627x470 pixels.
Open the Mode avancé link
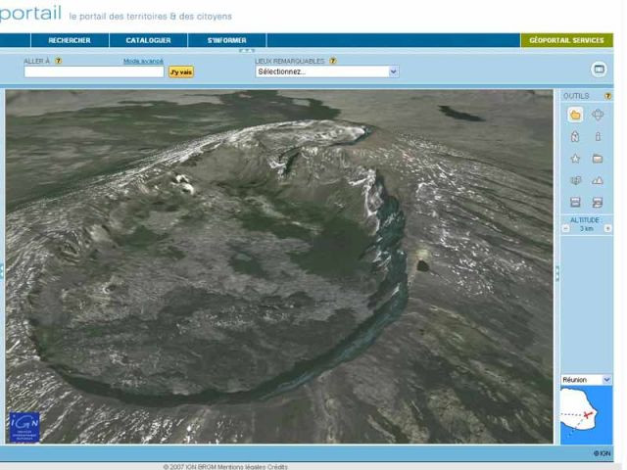coord(143,61)
